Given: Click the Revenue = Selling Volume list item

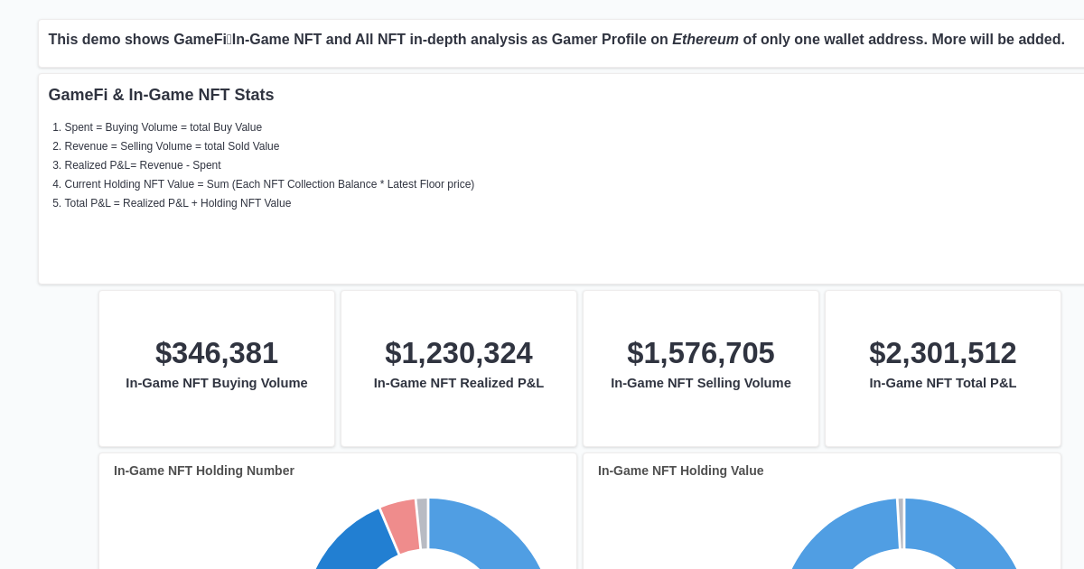Looking at the screenshot, I should pyautogui.click(x=172, y=146).
